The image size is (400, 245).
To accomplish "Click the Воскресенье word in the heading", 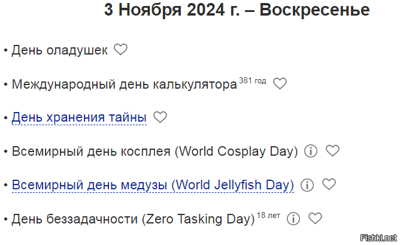I will 314,10.
